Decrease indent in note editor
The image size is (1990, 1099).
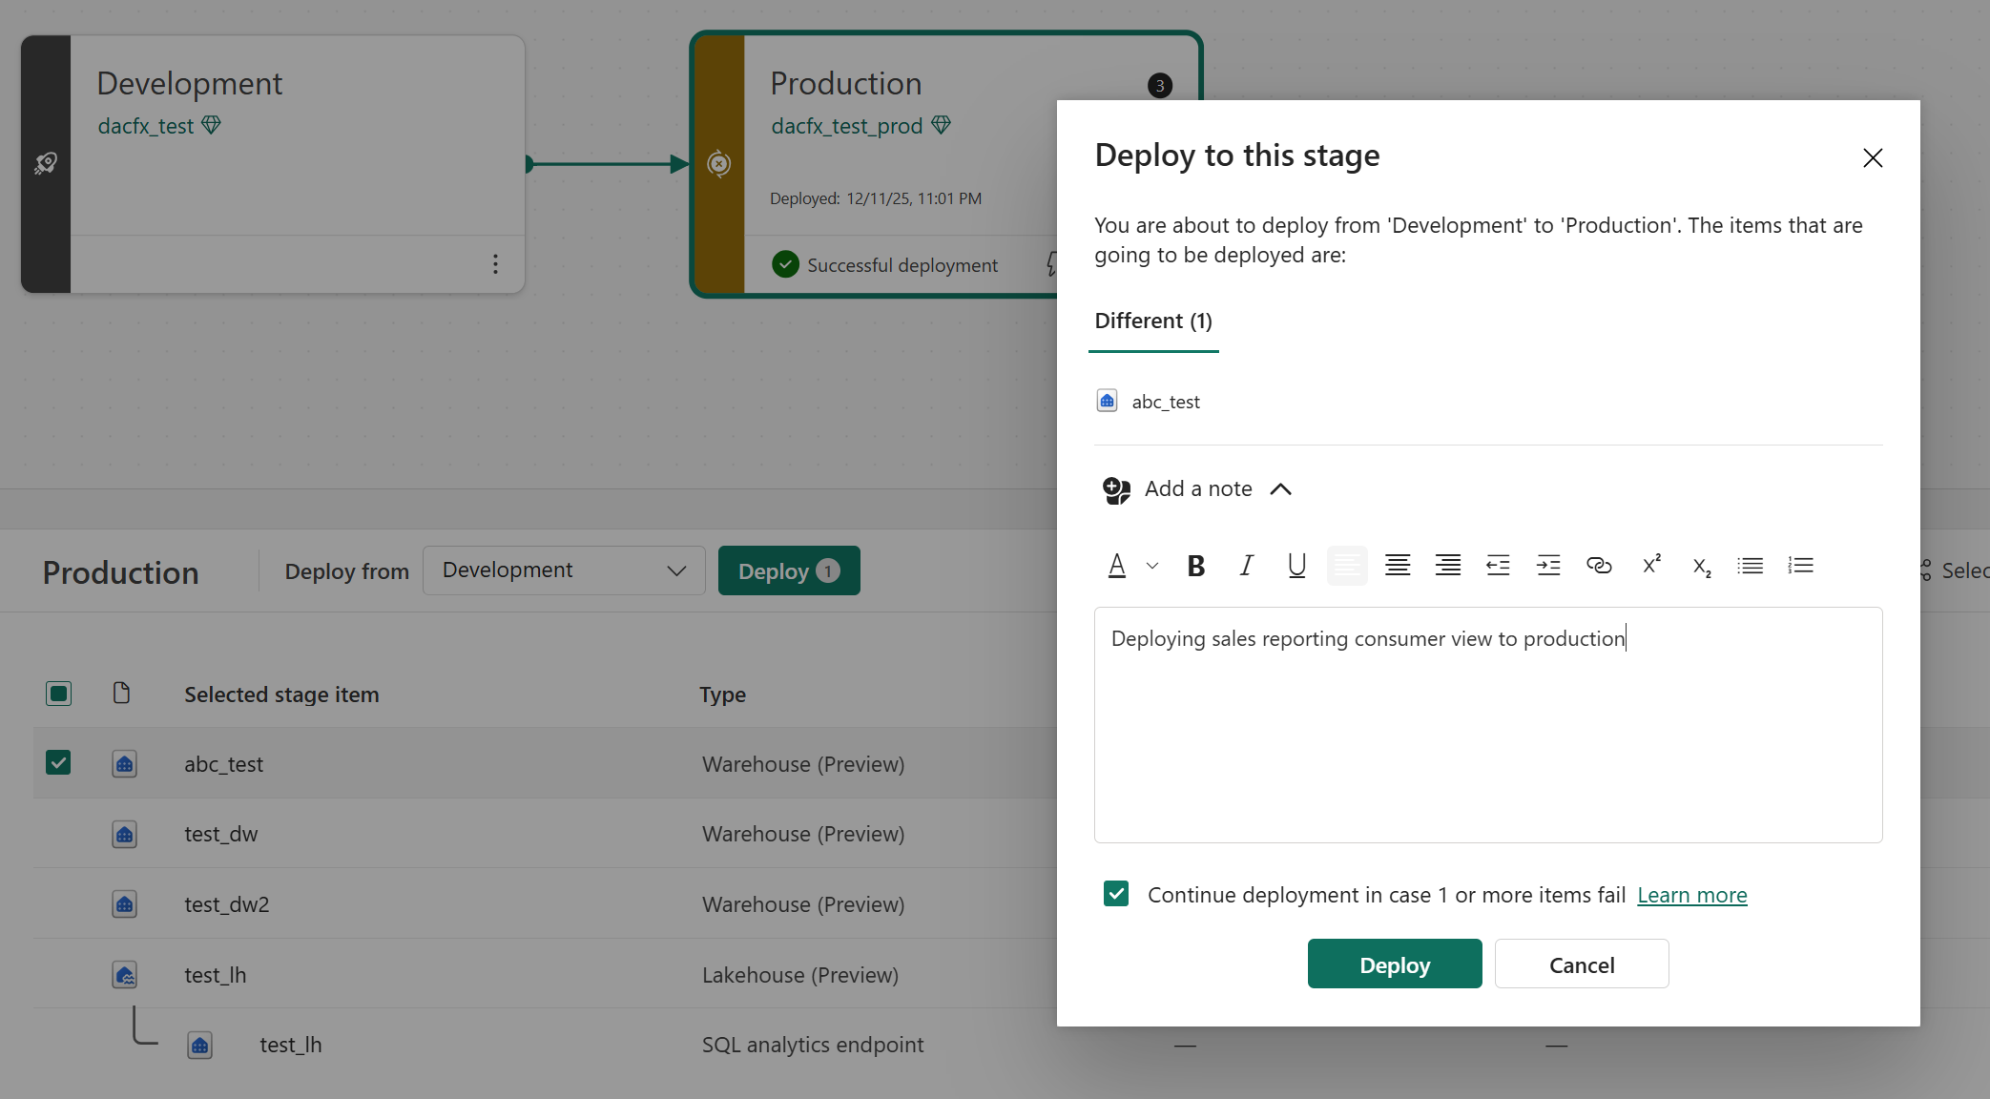coord(1498,566)
